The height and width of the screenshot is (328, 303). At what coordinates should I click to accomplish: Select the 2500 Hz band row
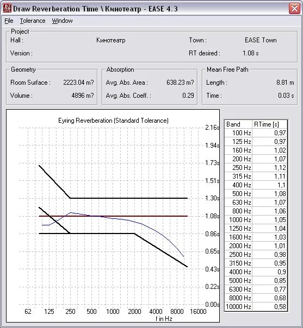pos(256,254)
